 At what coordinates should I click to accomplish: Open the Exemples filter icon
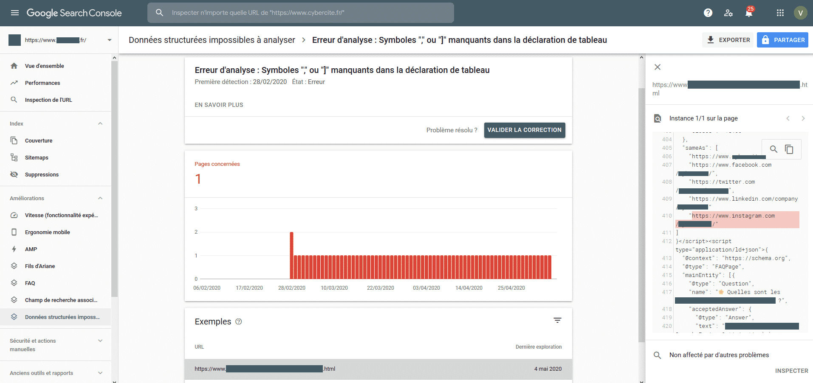[557, 320]
